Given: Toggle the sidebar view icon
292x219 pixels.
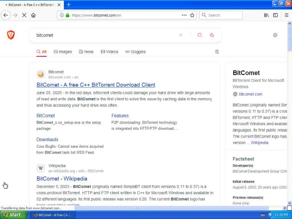Looking at the screenshot, I should click(x=275, y=15).
